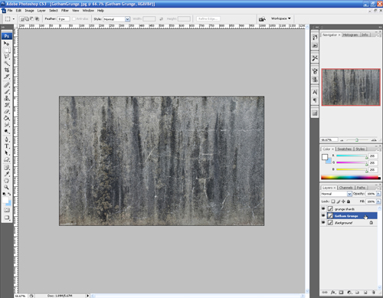The width and height of the screenshot is (383, 298).
Task: Select the Shape tool
Action: (7, 159)
